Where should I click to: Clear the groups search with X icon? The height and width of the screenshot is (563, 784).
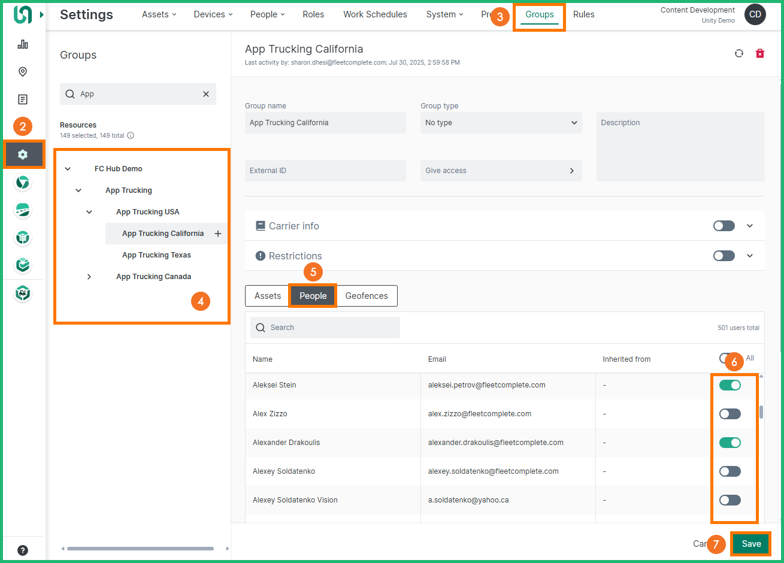pyautogui.click(x=206, y=94)
